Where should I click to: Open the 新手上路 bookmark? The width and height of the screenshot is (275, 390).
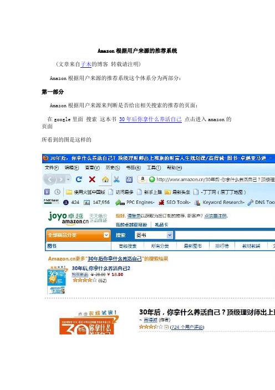(149, 192)
